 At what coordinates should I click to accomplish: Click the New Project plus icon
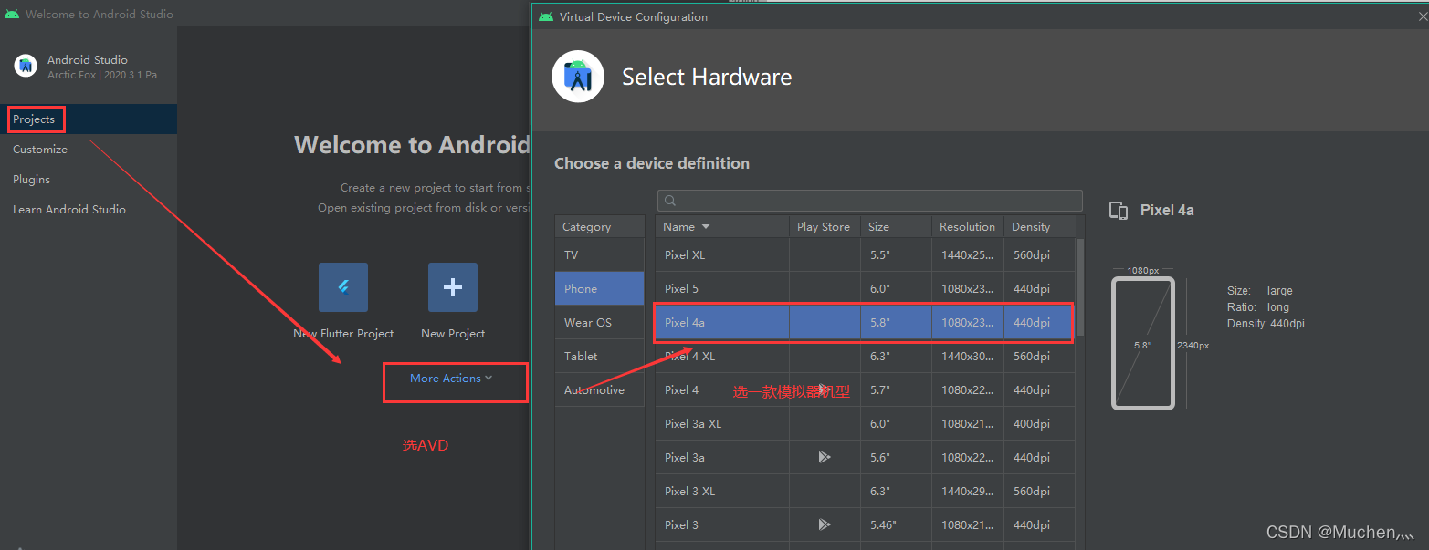click(453, 287)
